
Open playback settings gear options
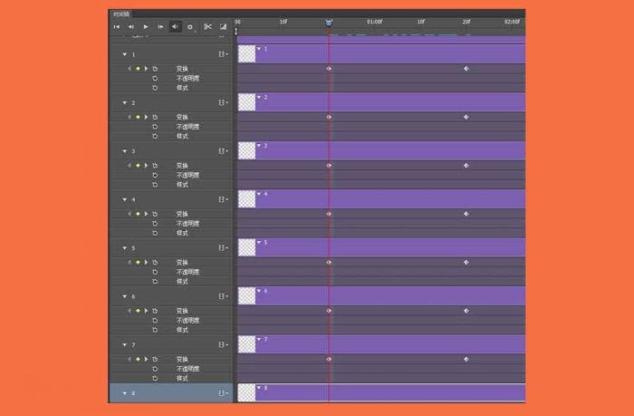[190, 27]
